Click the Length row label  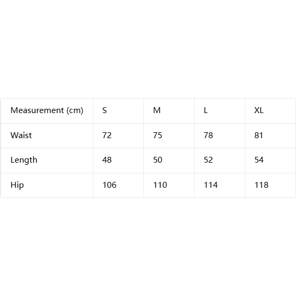(47, 161)
